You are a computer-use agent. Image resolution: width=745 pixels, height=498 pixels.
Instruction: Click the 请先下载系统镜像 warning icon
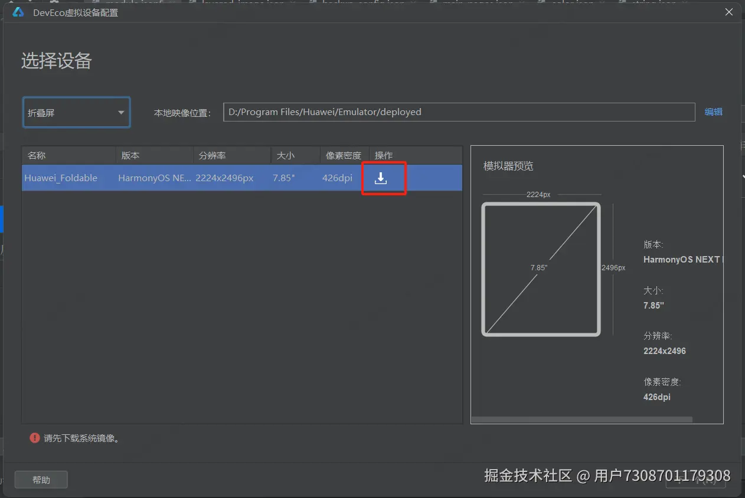[x=35, y=438]
